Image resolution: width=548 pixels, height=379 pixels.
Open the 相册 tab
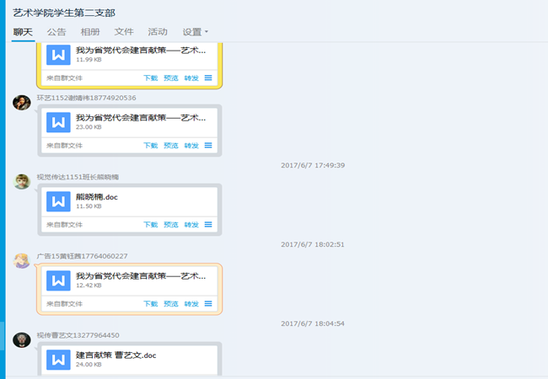(90, 32)
